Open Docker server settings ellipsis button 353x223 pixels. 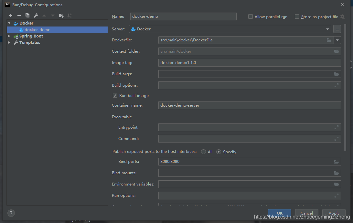click(337, 29)
